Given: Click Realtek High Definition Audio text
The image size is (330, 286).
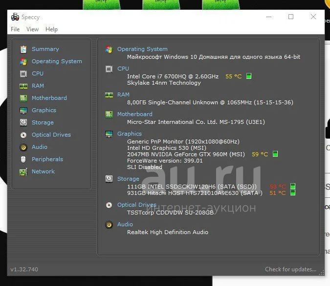Looking at the screenshot, I should [x=168, y=232].
